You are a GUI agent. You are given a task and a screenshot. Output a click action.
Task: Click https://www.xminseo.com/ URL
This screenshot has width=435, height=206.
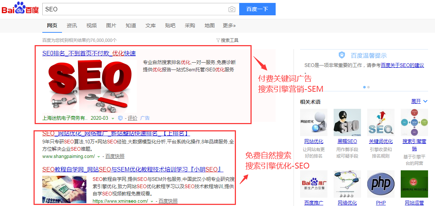pos(120,201)
